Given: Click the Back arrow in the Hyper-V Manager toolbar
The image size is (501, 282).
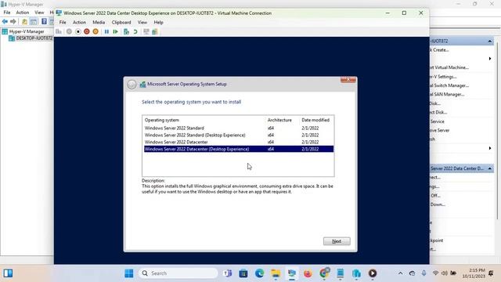Looking at the screenshot, I should [5, 21].
